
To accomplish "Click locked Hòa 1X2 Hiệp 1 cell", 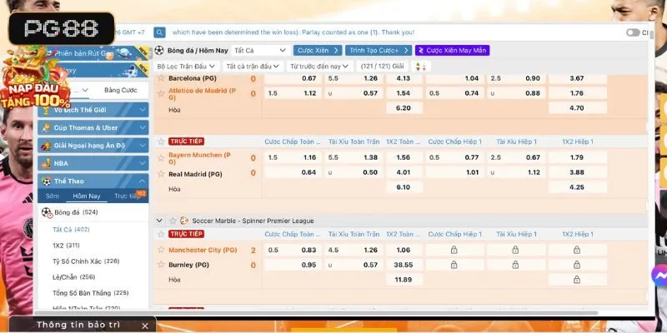I will tap(577, 280).
